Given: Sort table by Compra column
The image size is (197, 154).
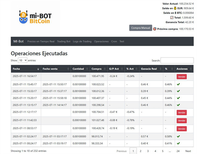Looking at the screenshot, I should click(x=98, y=69).
